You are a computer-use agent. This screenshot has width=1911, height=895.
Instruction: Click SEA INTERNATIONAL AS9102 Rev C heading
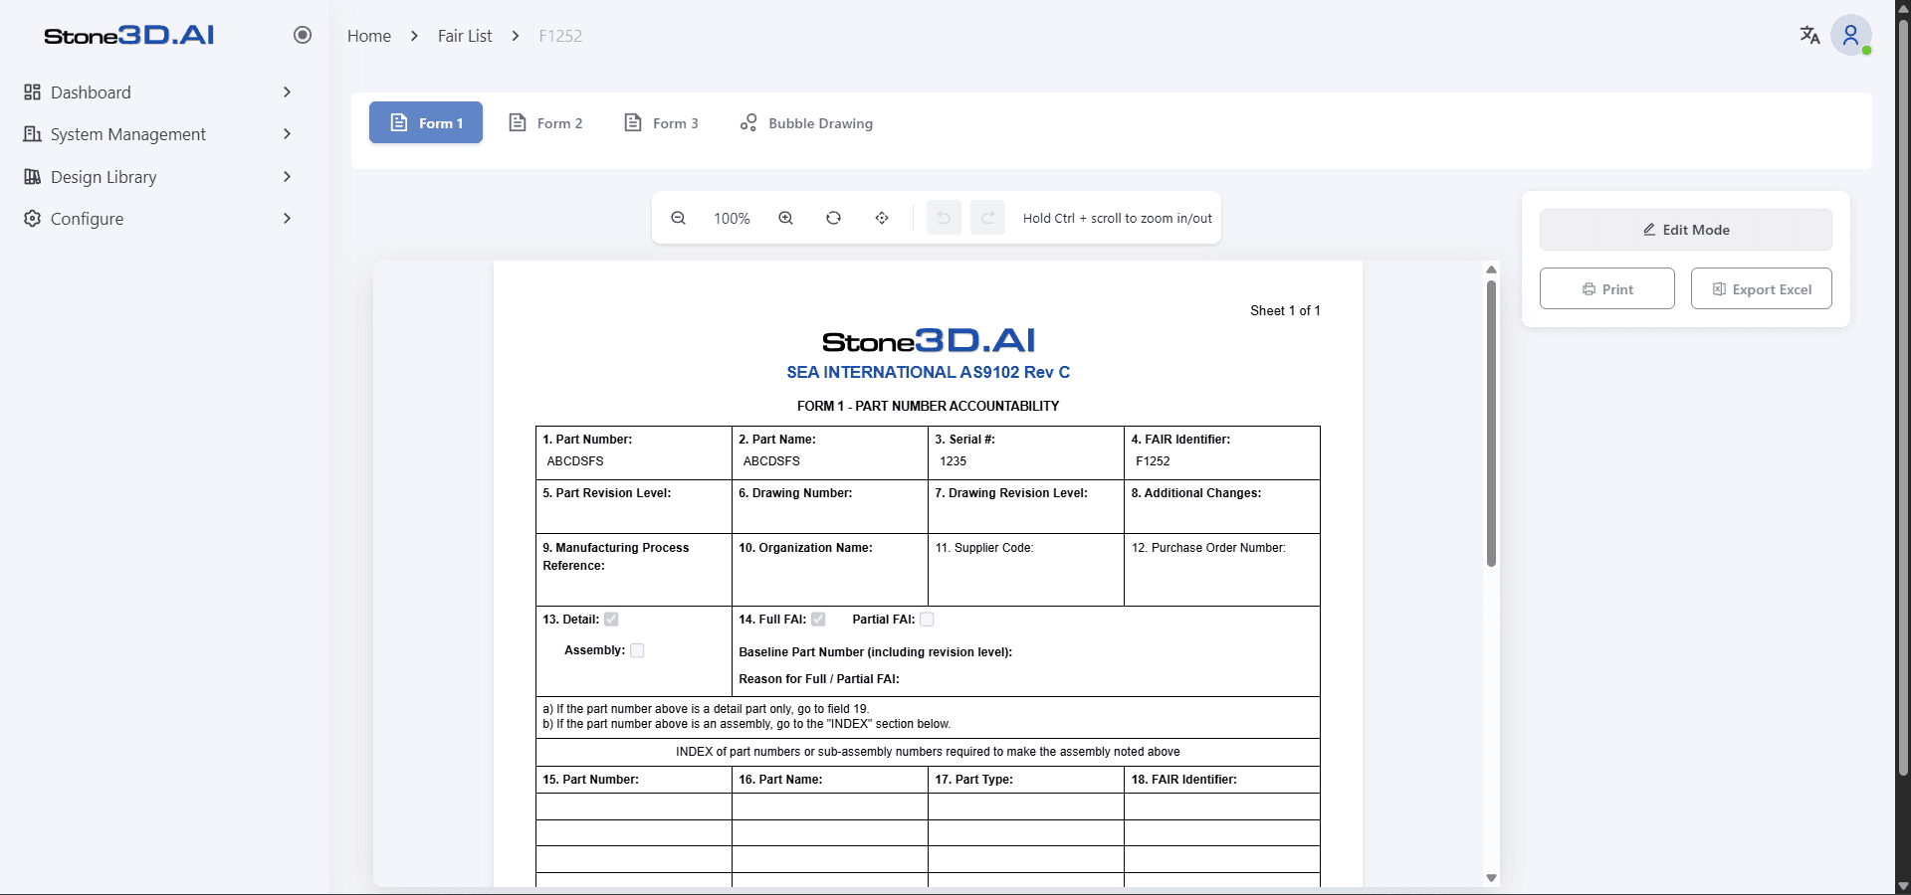pyautogui.click(x=929, y=372)
